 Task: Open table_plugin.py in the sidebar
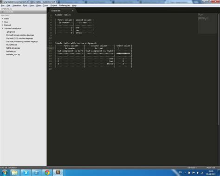[x=13, y=48]
